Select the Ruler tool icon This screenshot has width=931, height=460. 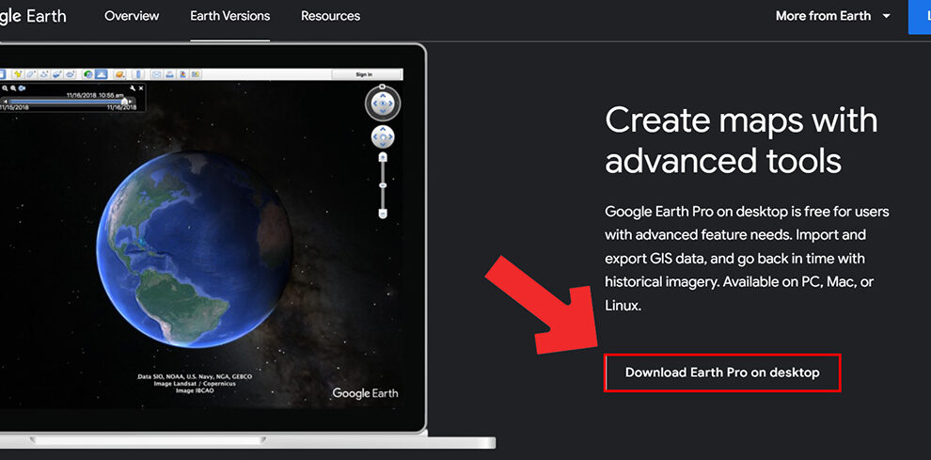coord(138,74)
